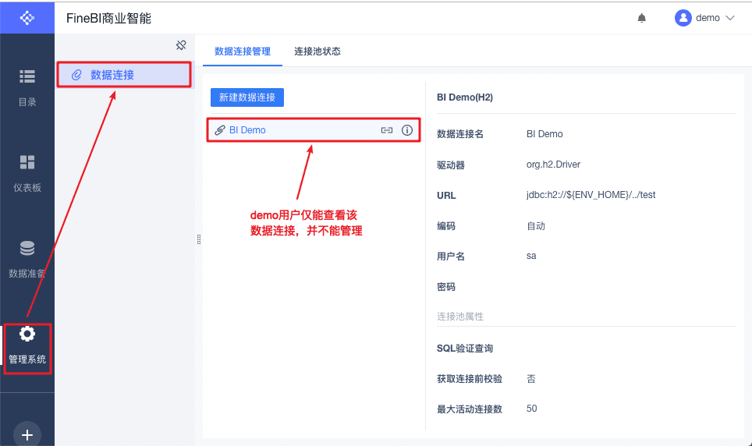This screenshot has width=752, height=446.
Task: Open the 数据准备 data preparation sidebar item
Action: [27, 260]
